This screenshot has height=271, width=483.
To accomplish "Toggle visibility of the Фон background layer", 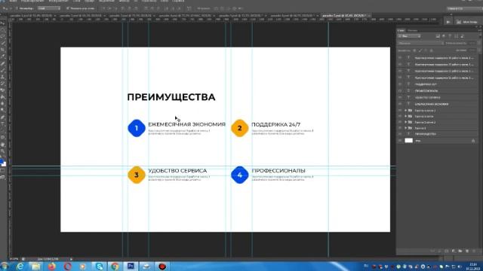I will tap(400, 141).
